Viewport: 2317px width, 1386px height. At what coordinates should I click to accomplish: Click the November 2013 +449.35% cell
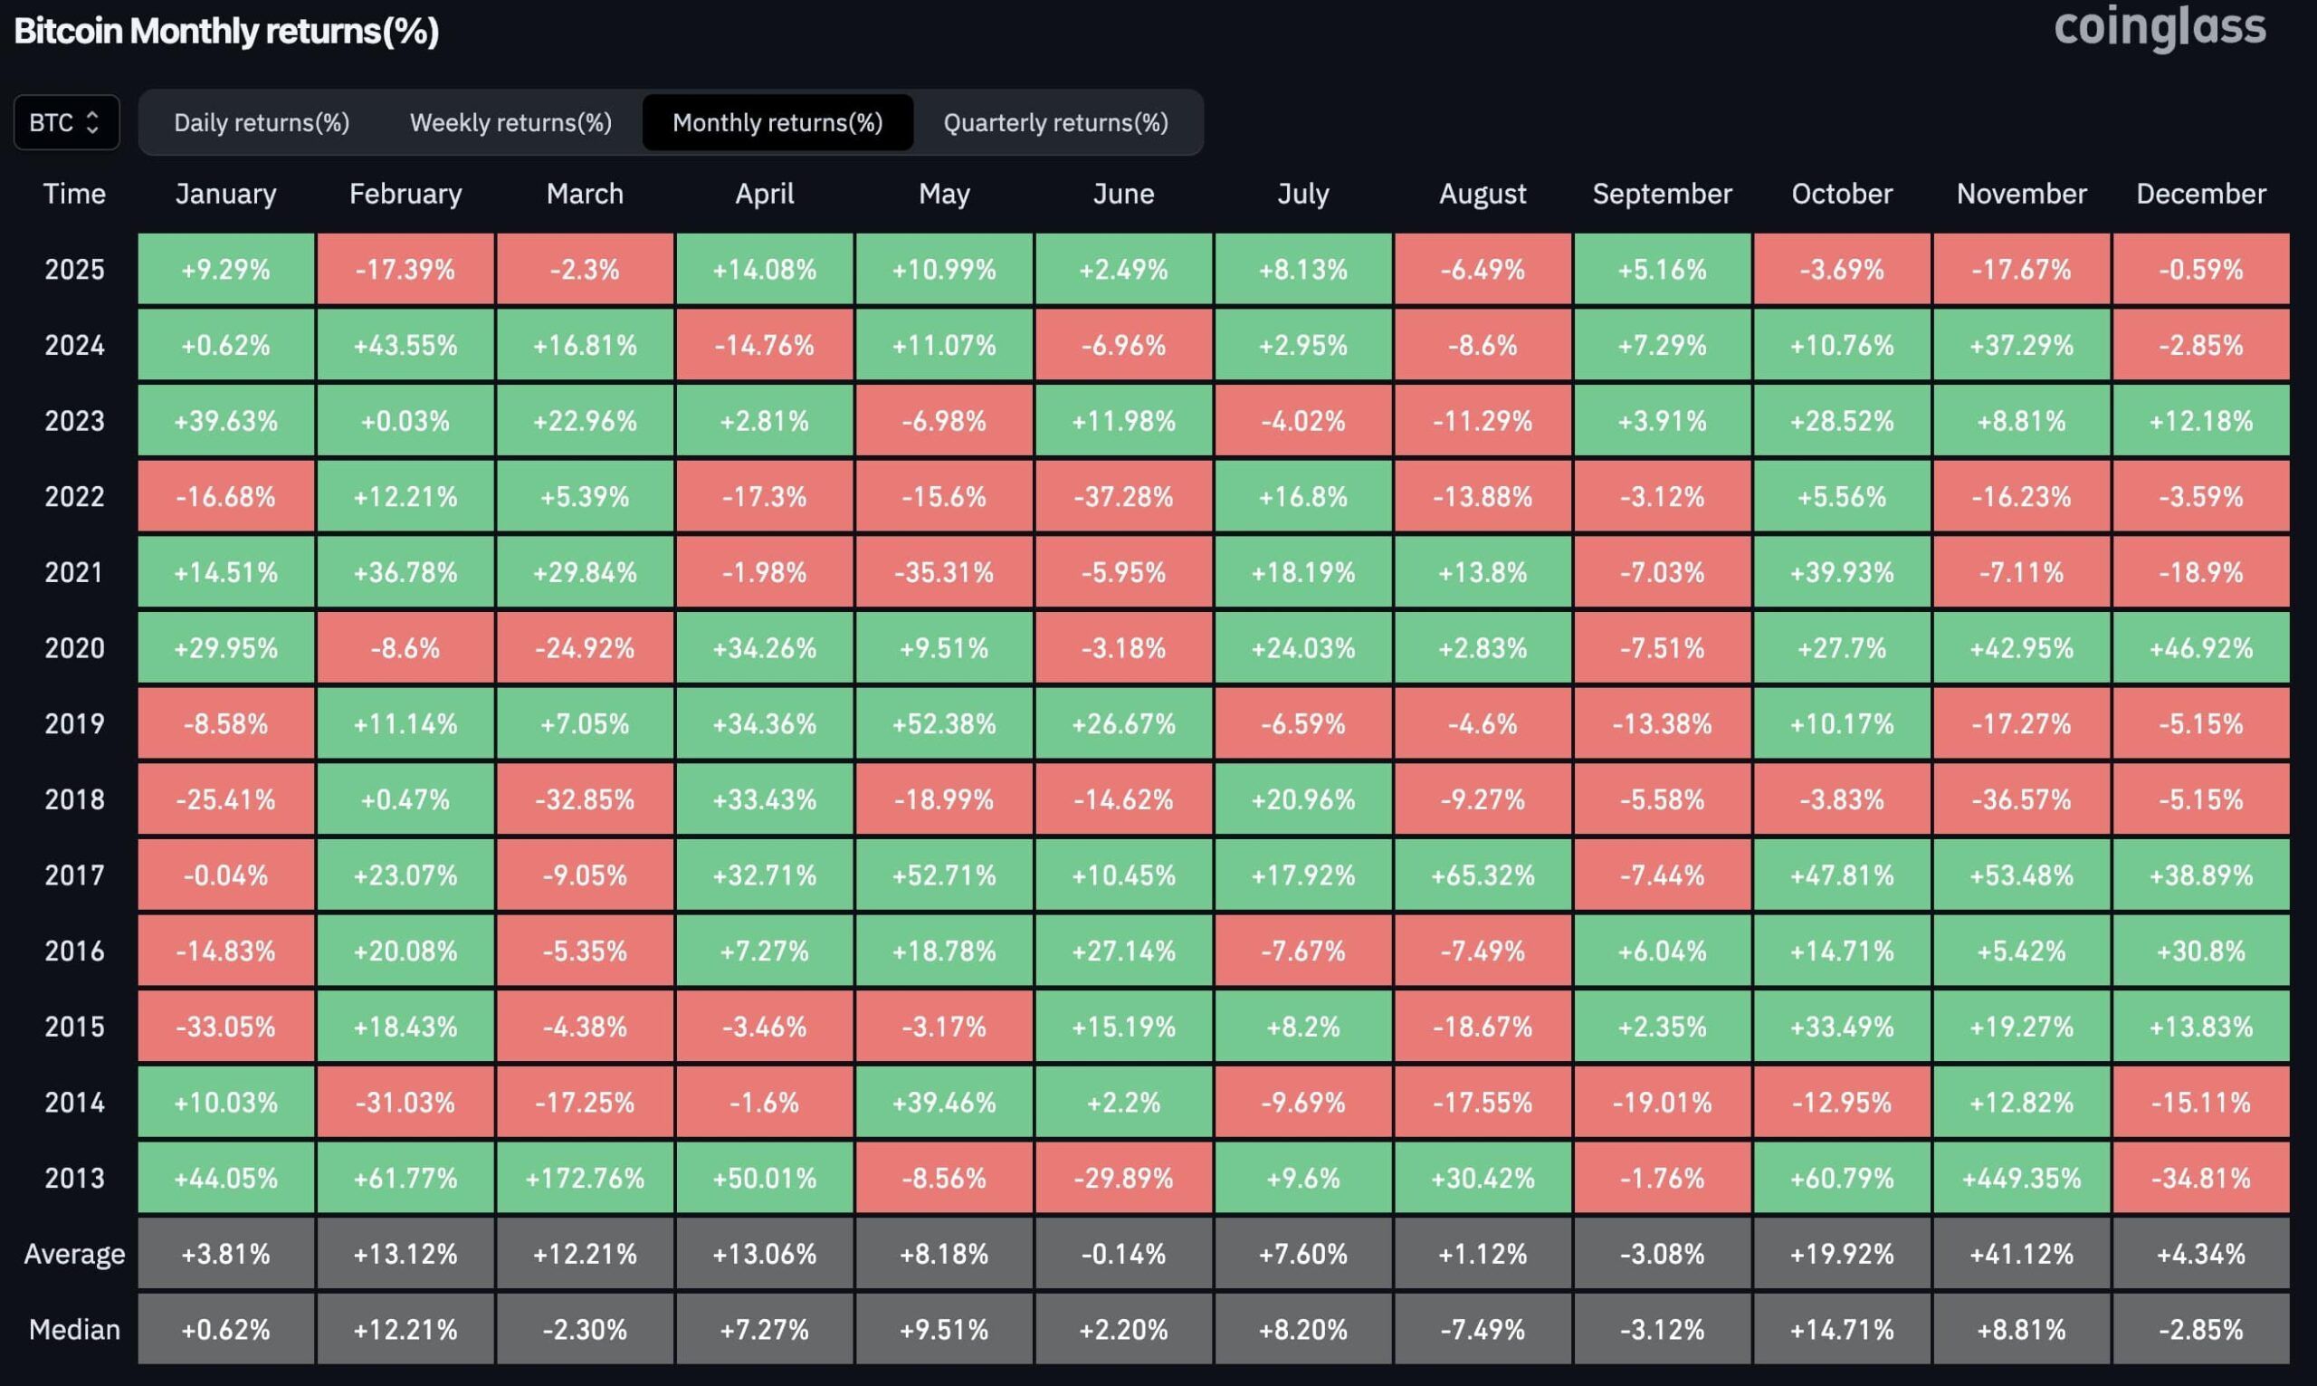[x=2020, y=1178]
